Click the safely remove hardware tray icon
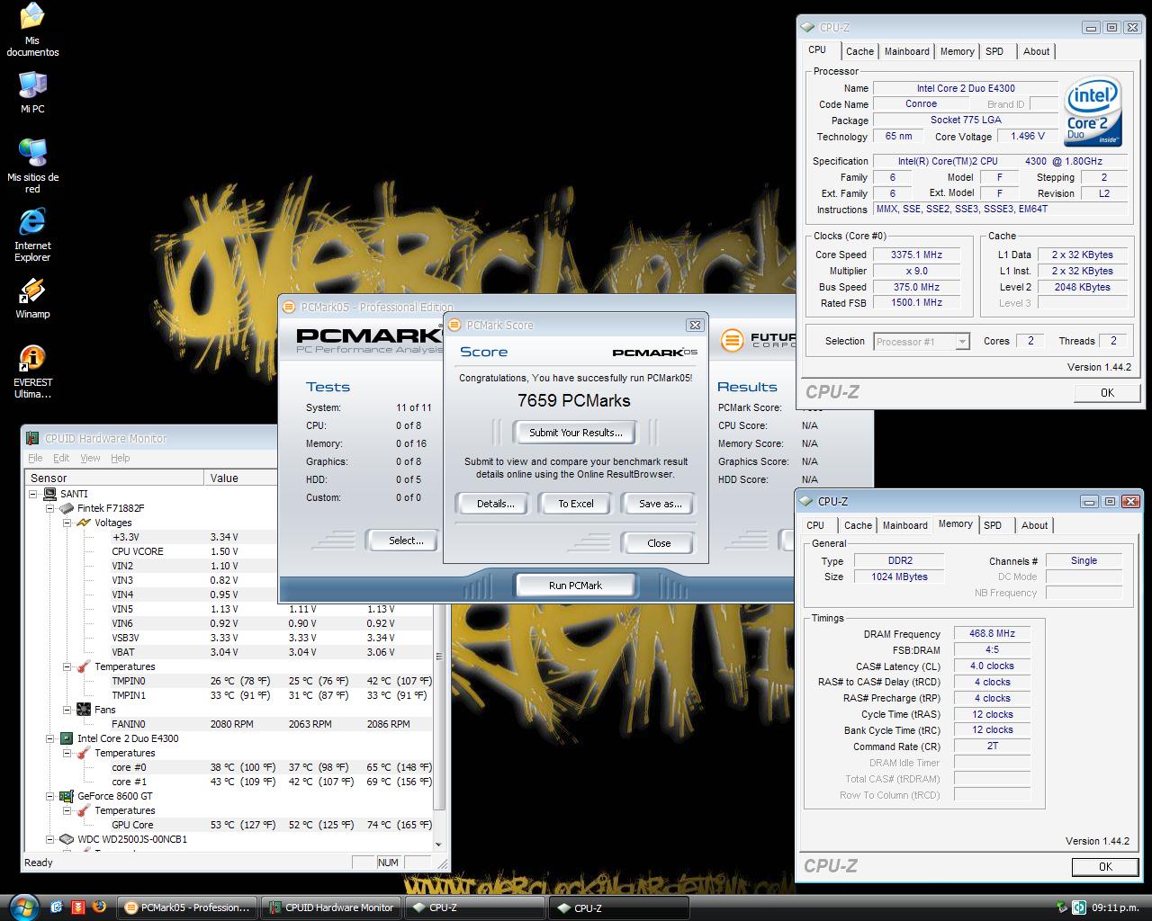The height and width of the screenshot is (921, 1152). coord(1062,908)
